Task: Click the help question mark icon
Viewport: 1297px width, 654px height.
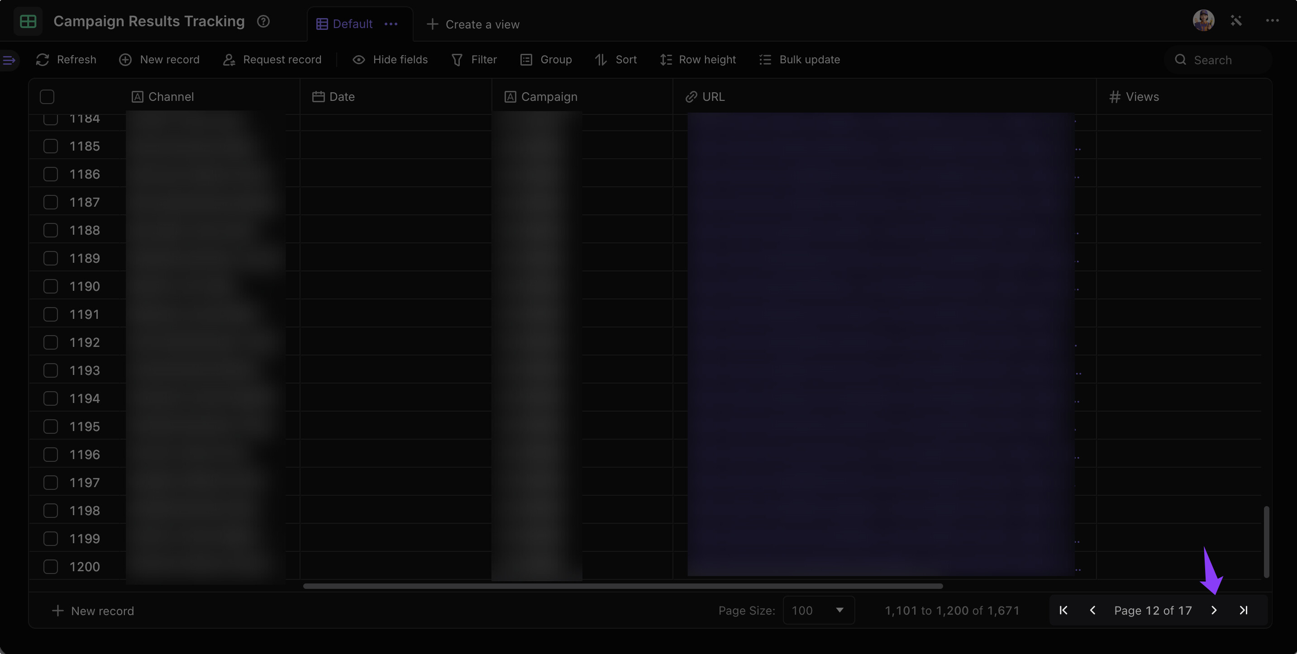Action: pos(263,21)
